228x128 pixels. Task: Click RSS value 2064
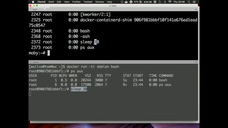tap(99, 85)
